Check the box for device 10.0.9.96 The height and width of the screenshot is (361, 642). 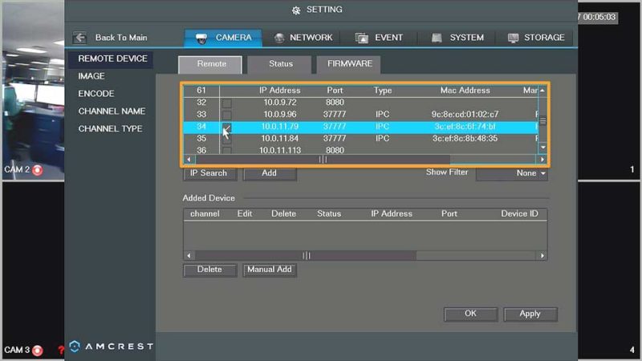click(x=227, y=115)
